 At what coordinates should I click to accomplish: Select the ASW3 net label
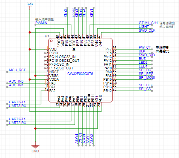(x=84, y=139)
